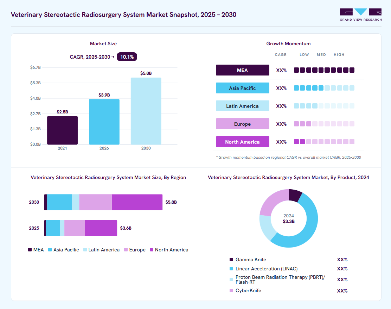Click the 2025 stacked bar's North America segment

coord(101,228)
